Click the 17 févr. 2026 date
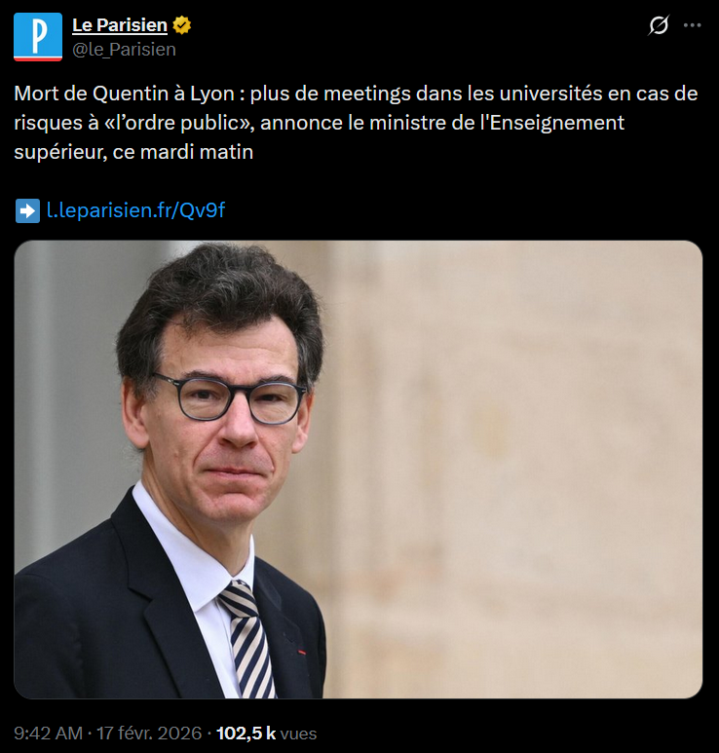 point(149,734)
